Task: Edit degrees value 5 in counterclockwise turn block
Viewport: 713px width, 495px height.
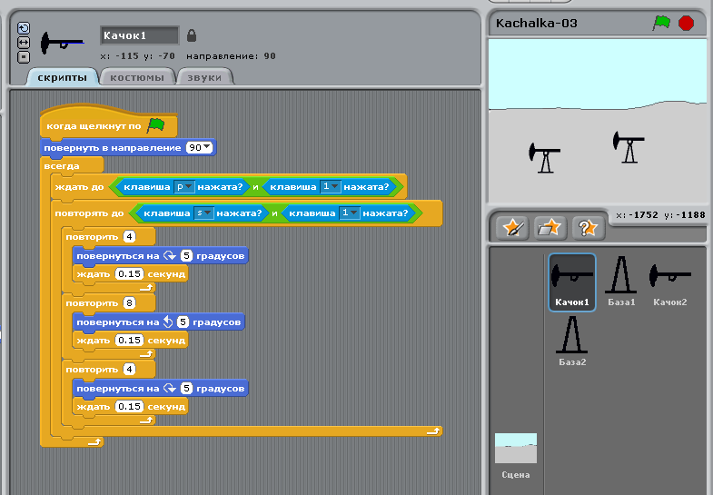Action: (183, 322)
